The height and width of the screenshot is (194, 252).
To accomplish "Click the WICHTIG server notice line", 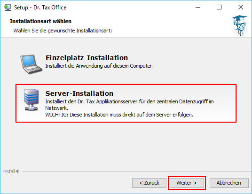I will (119, 115).
